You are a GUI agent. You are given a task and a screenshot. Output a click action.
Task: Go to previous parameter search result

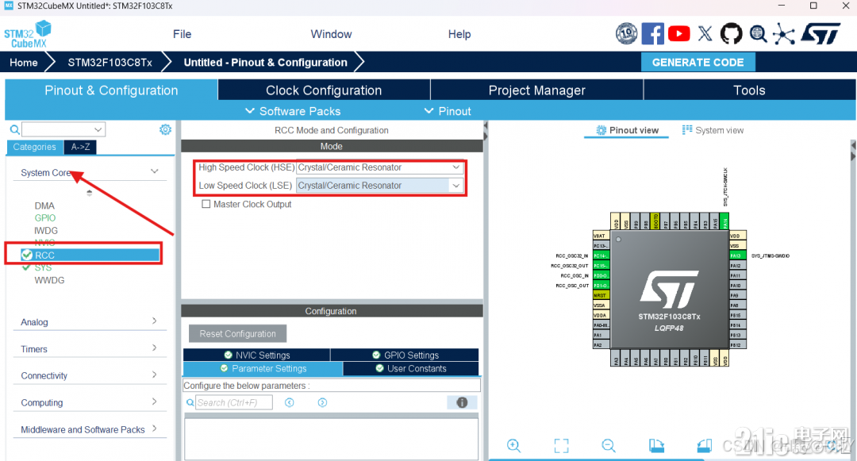[x=290, y=402]
